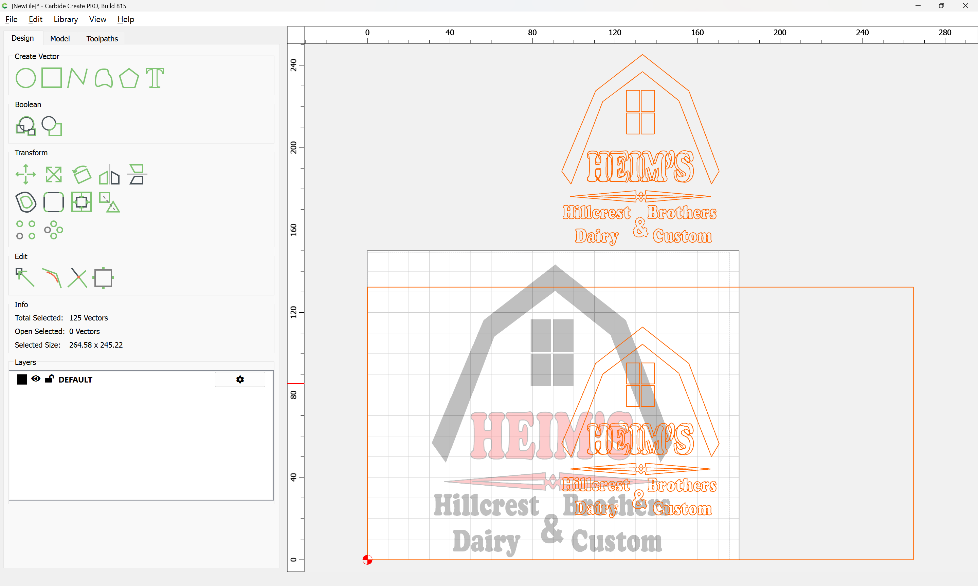Open the Circular array tool
The width and height of the screenshot is (978, 586).
[x=53, y=230]
